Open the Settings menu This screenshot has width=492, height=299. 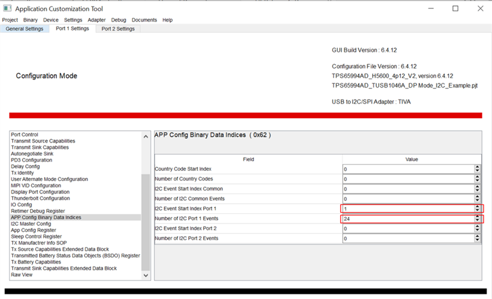(73, 20)
